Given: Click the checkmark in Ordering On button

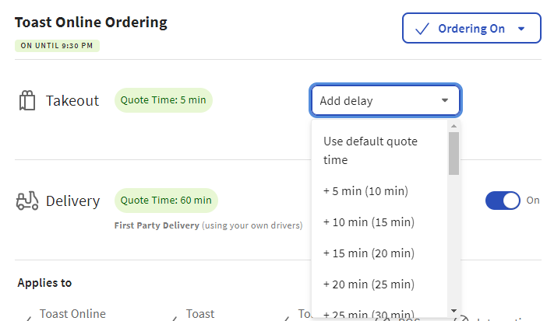Looking at the screenshot, I should (422, 29).
